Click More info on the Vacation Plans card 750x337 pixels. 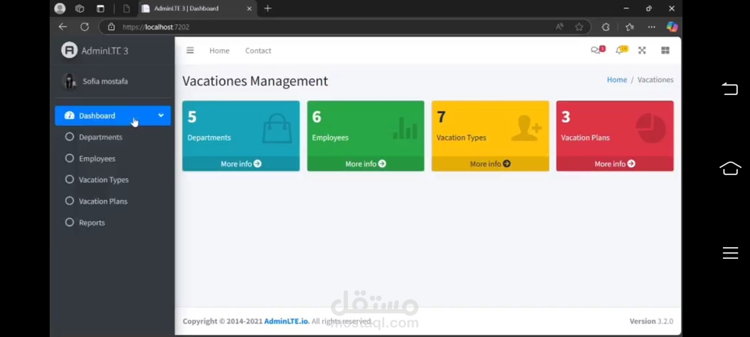click(x=615, y=164)
